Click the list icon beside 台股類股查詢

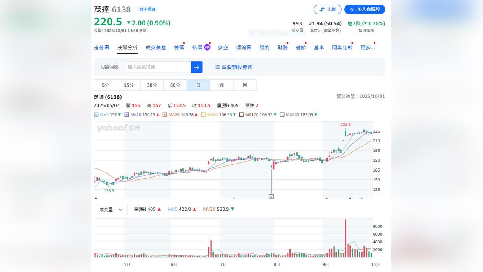click(x=217, y=67)
